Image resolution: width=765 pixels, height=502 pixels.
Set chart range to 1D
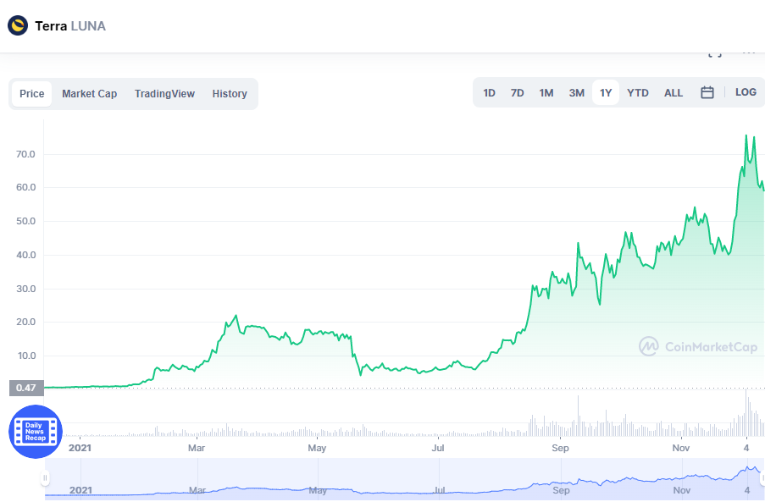(x=489, y=93)
